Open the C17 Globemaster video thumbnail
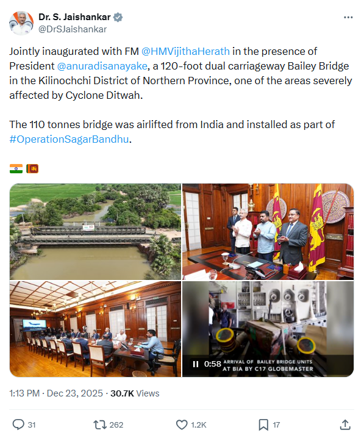364x441 pixels. 268,329
